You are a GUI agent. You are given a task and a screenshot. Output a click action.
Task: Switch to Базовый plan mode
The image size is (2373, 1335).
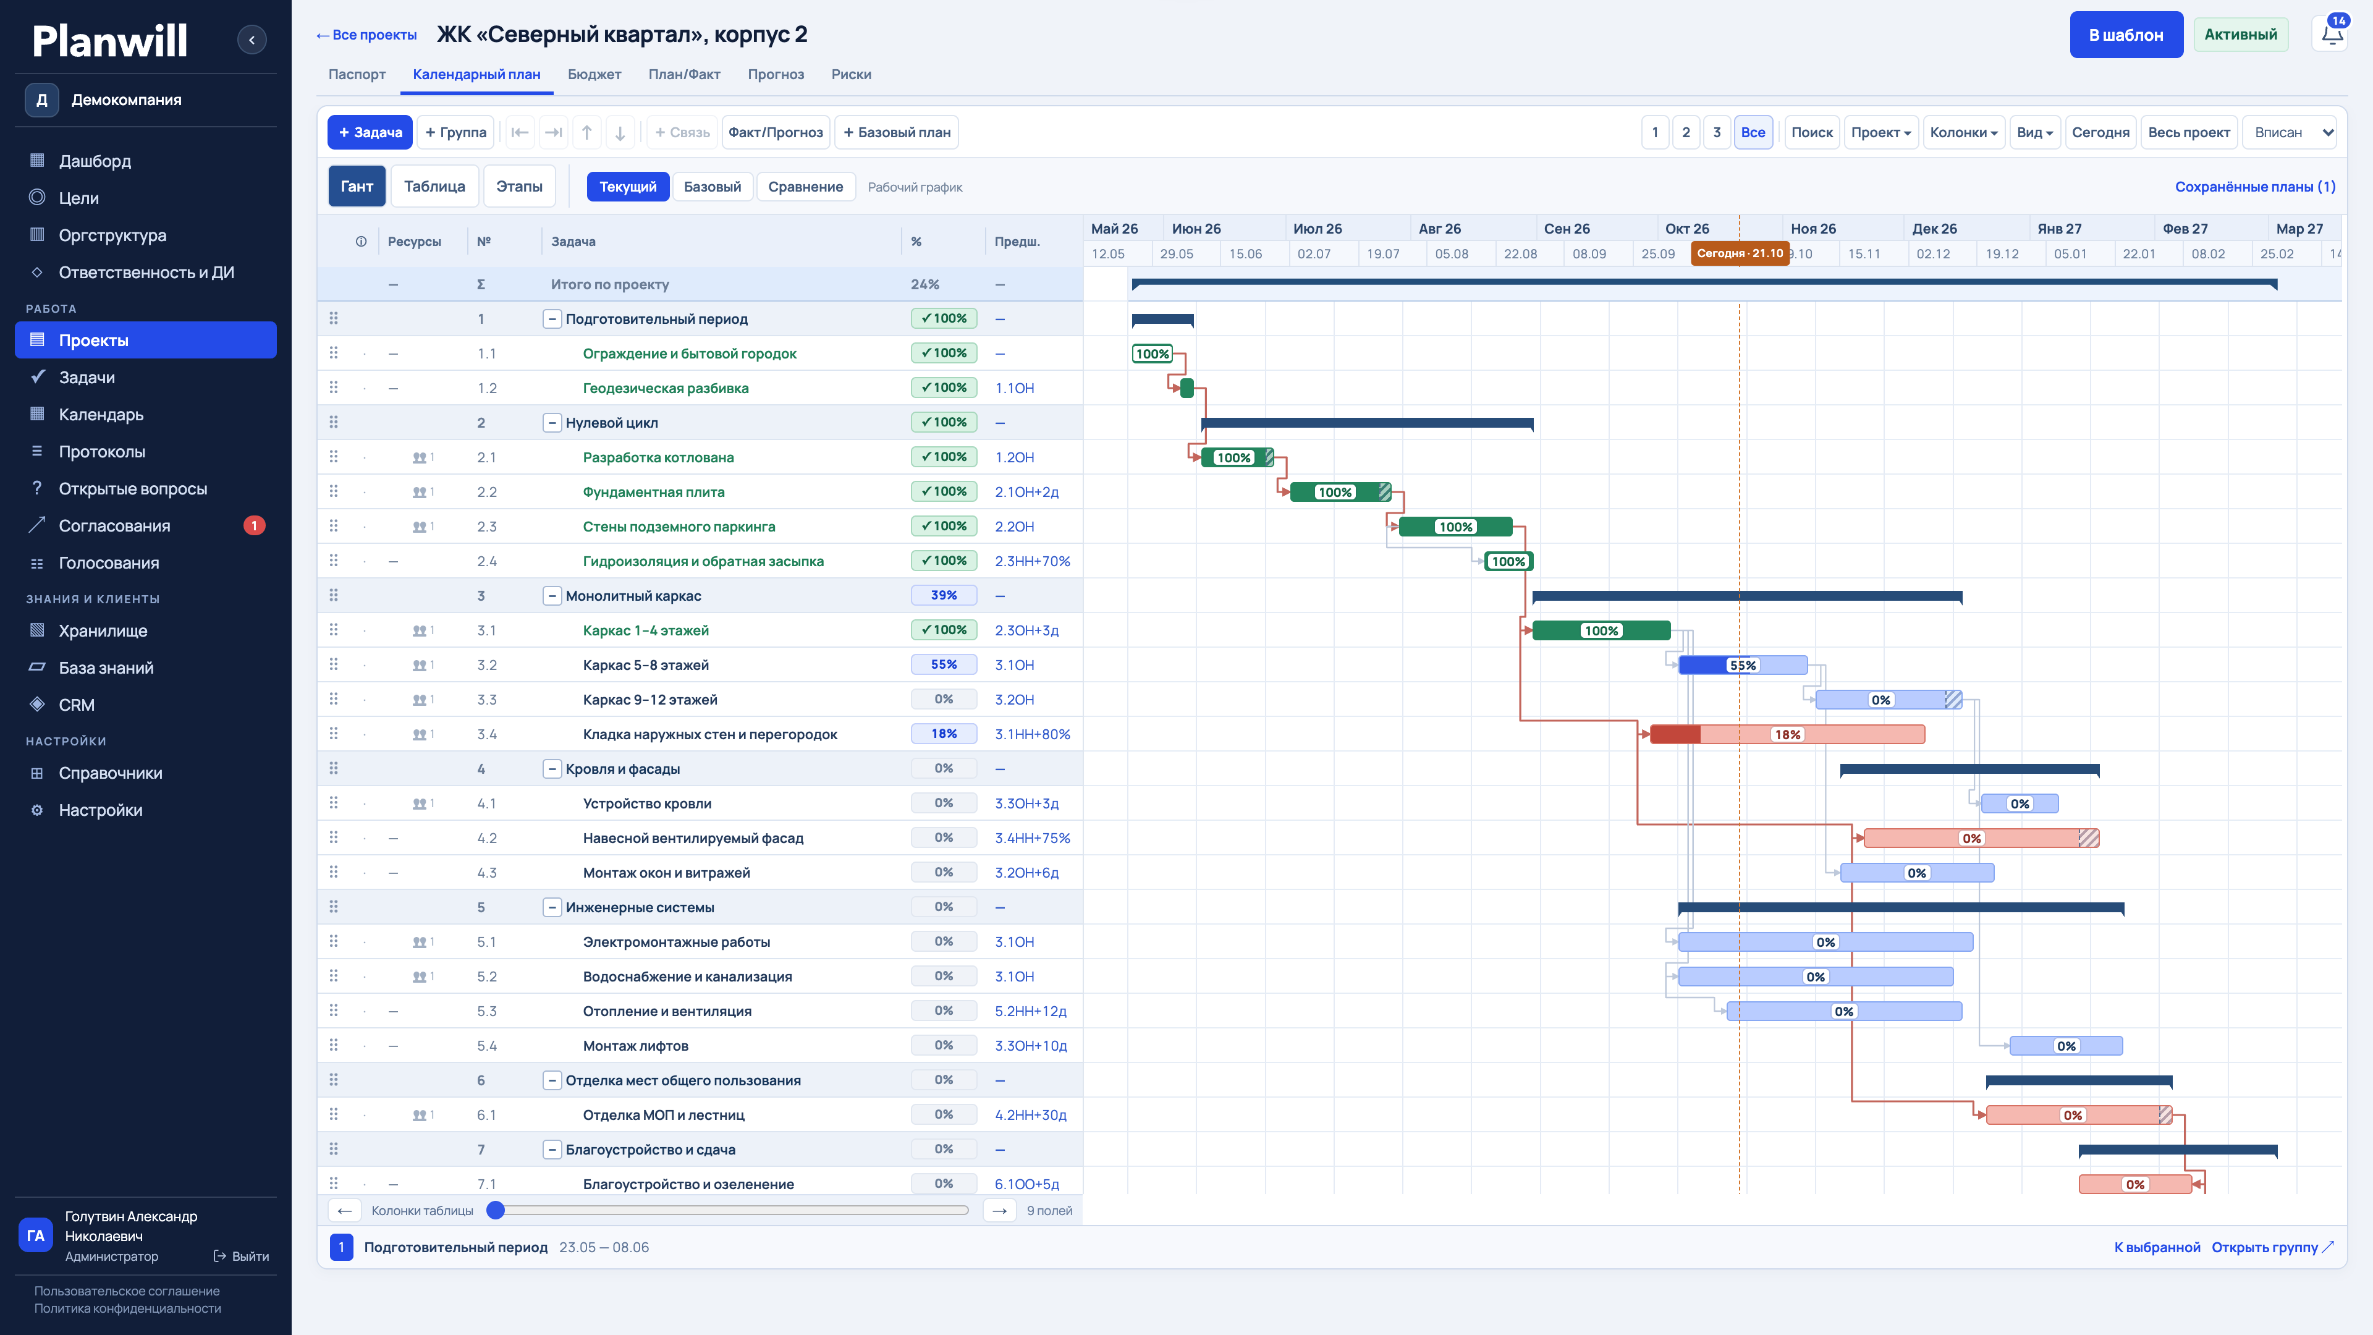click(x=712, y=186)
